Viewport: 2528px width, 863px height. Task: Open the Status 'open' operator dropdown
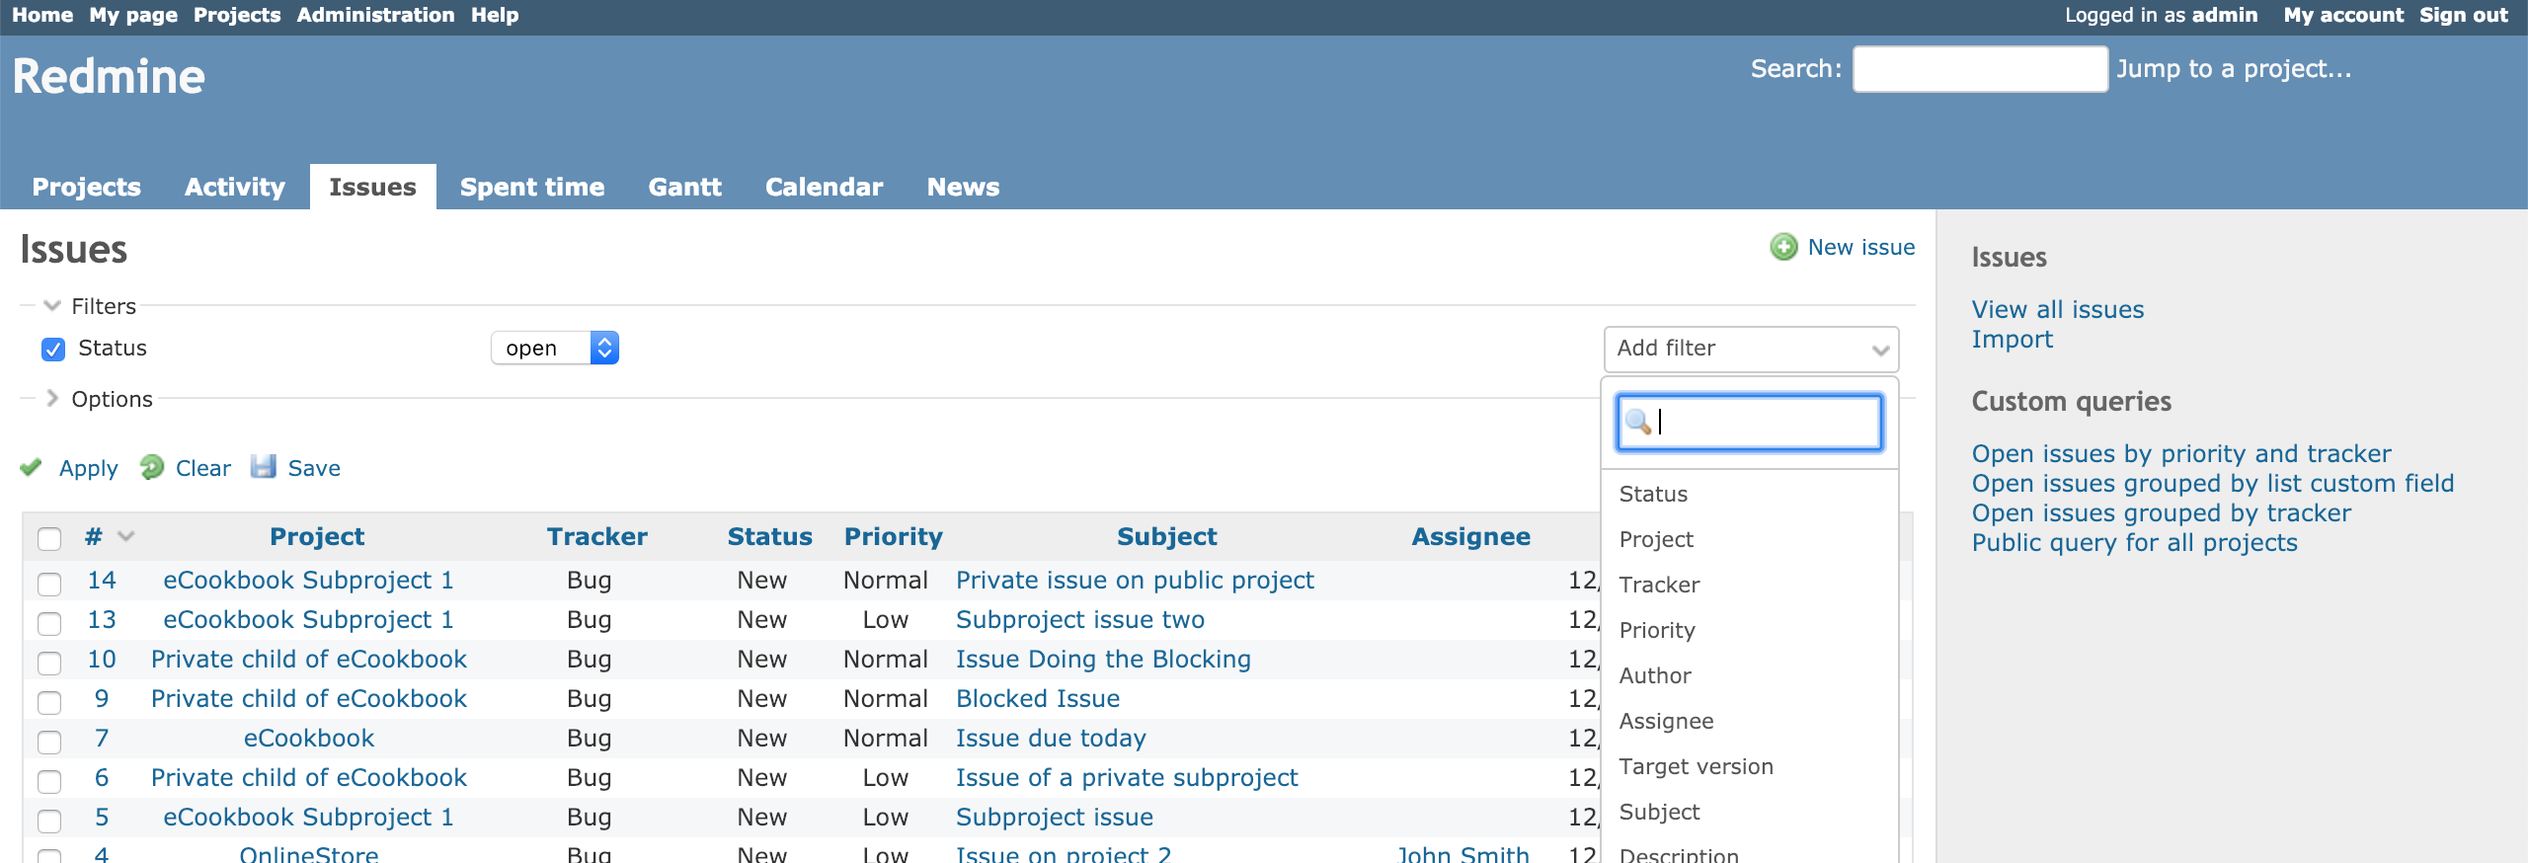555,348
